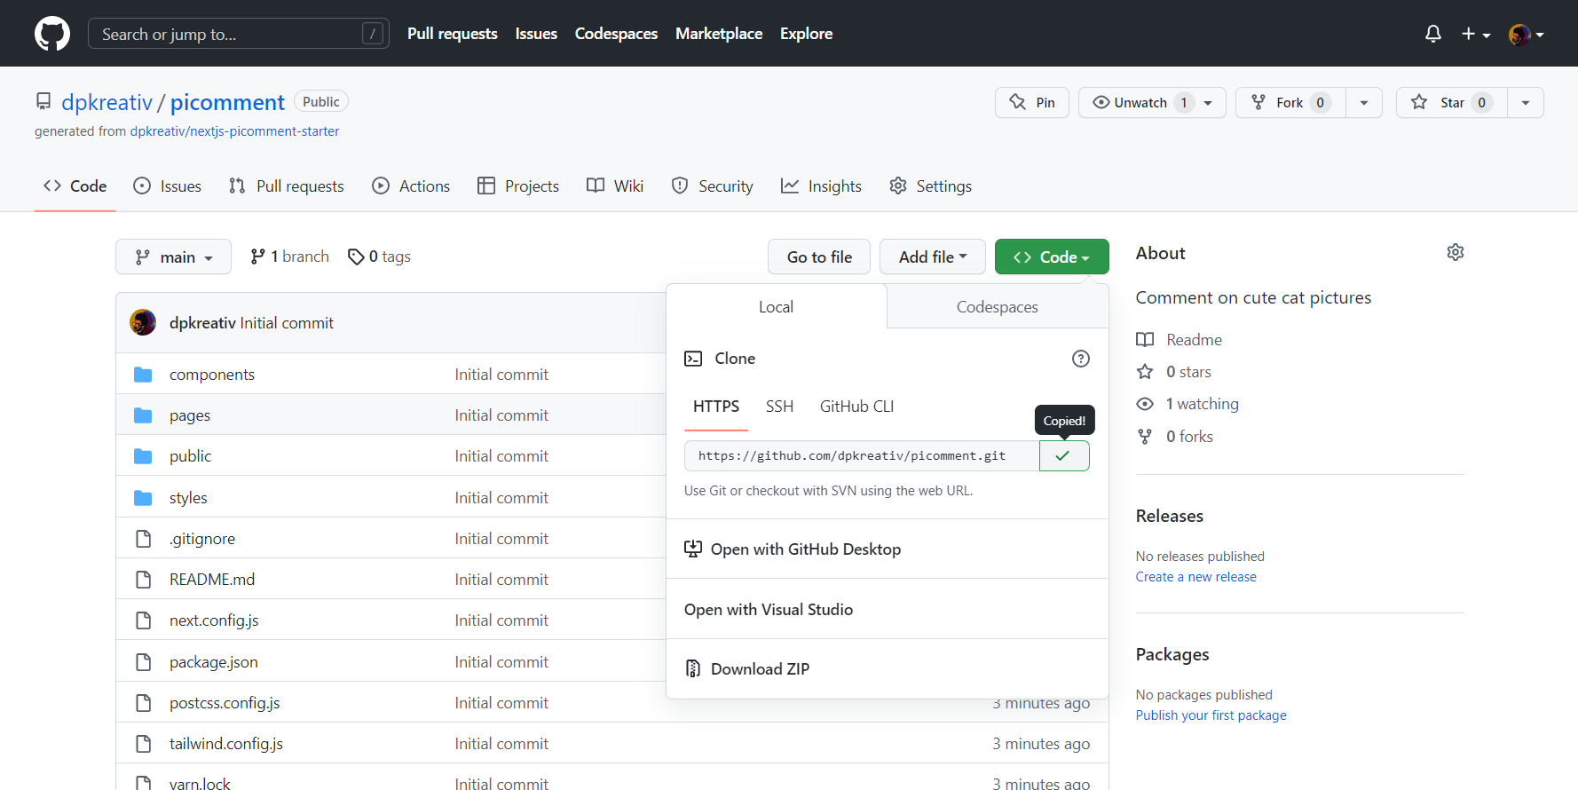The width and height of the screenshot is (1578, 790).
Task: Open Marketplace in the top navigation
Action: pos(719,34)
